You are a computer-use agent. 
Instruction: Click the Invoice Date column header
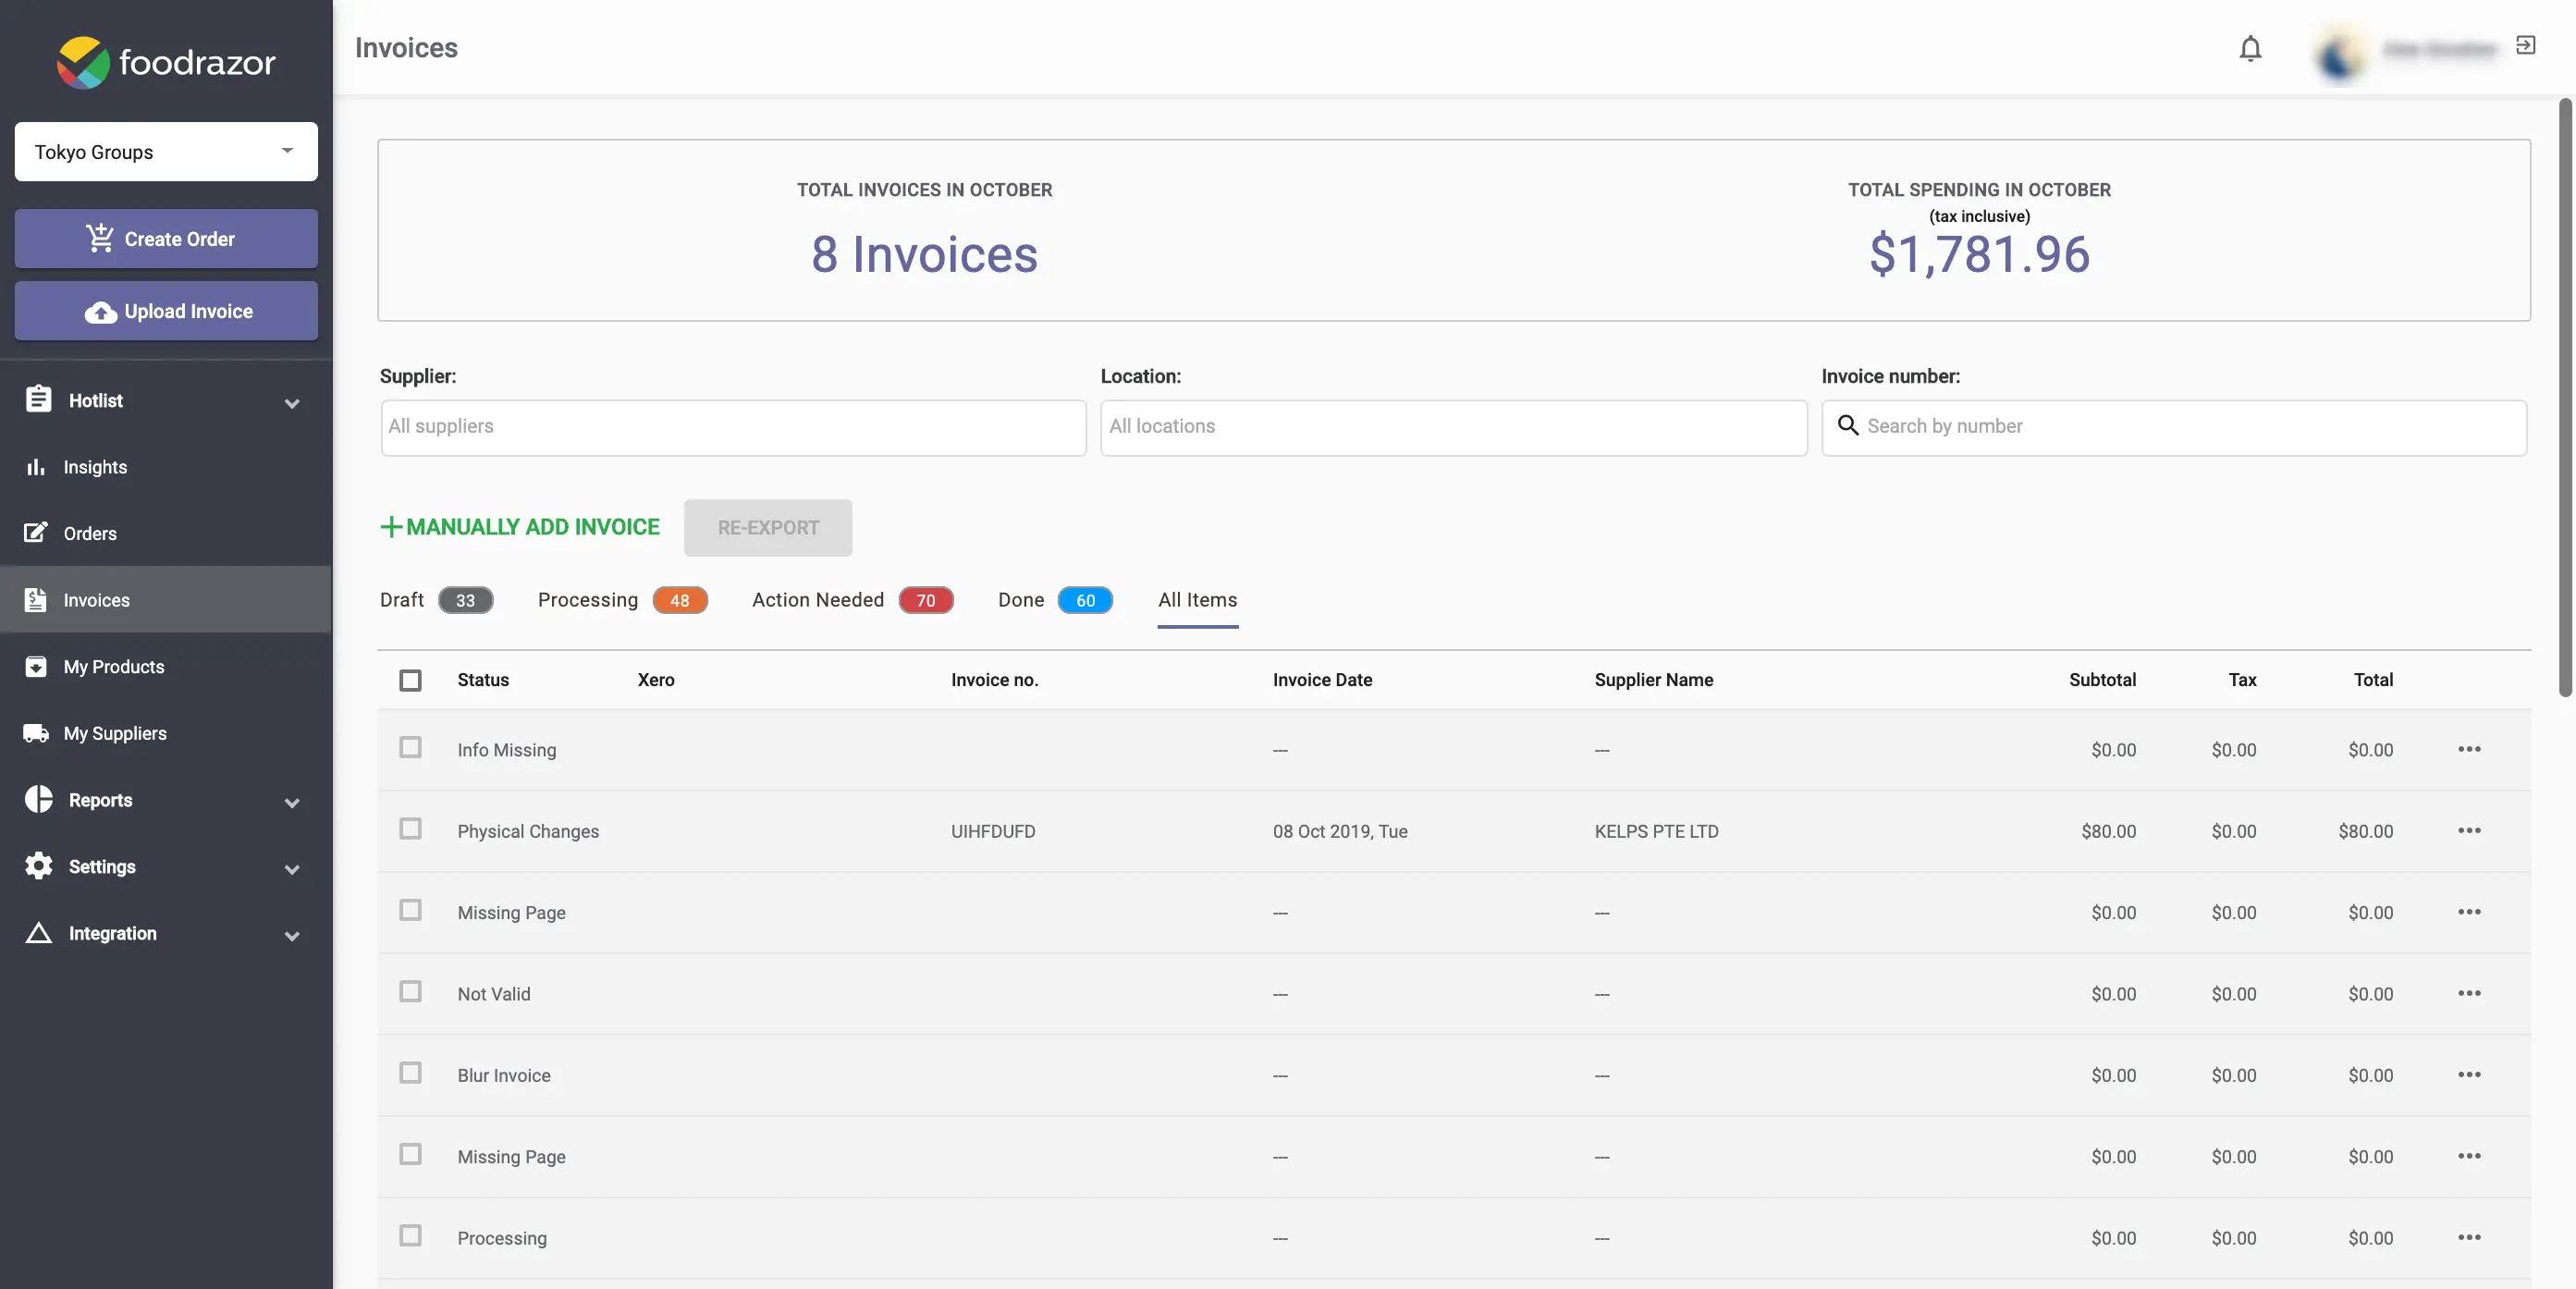1322,680
